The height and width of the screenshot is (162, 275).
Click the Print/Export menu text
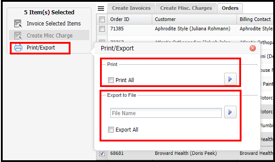(x=41, y=47)
